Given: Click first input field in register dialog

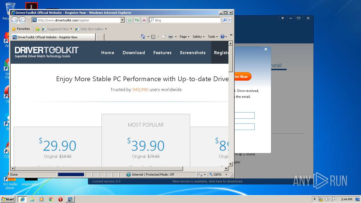Looking at the screenshot, I should [x=244, y=115].
